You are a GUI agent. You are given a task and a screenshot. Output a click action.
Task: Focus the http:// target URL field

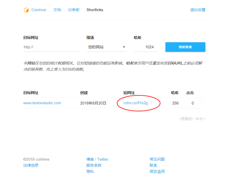click(x=51, y=47)
